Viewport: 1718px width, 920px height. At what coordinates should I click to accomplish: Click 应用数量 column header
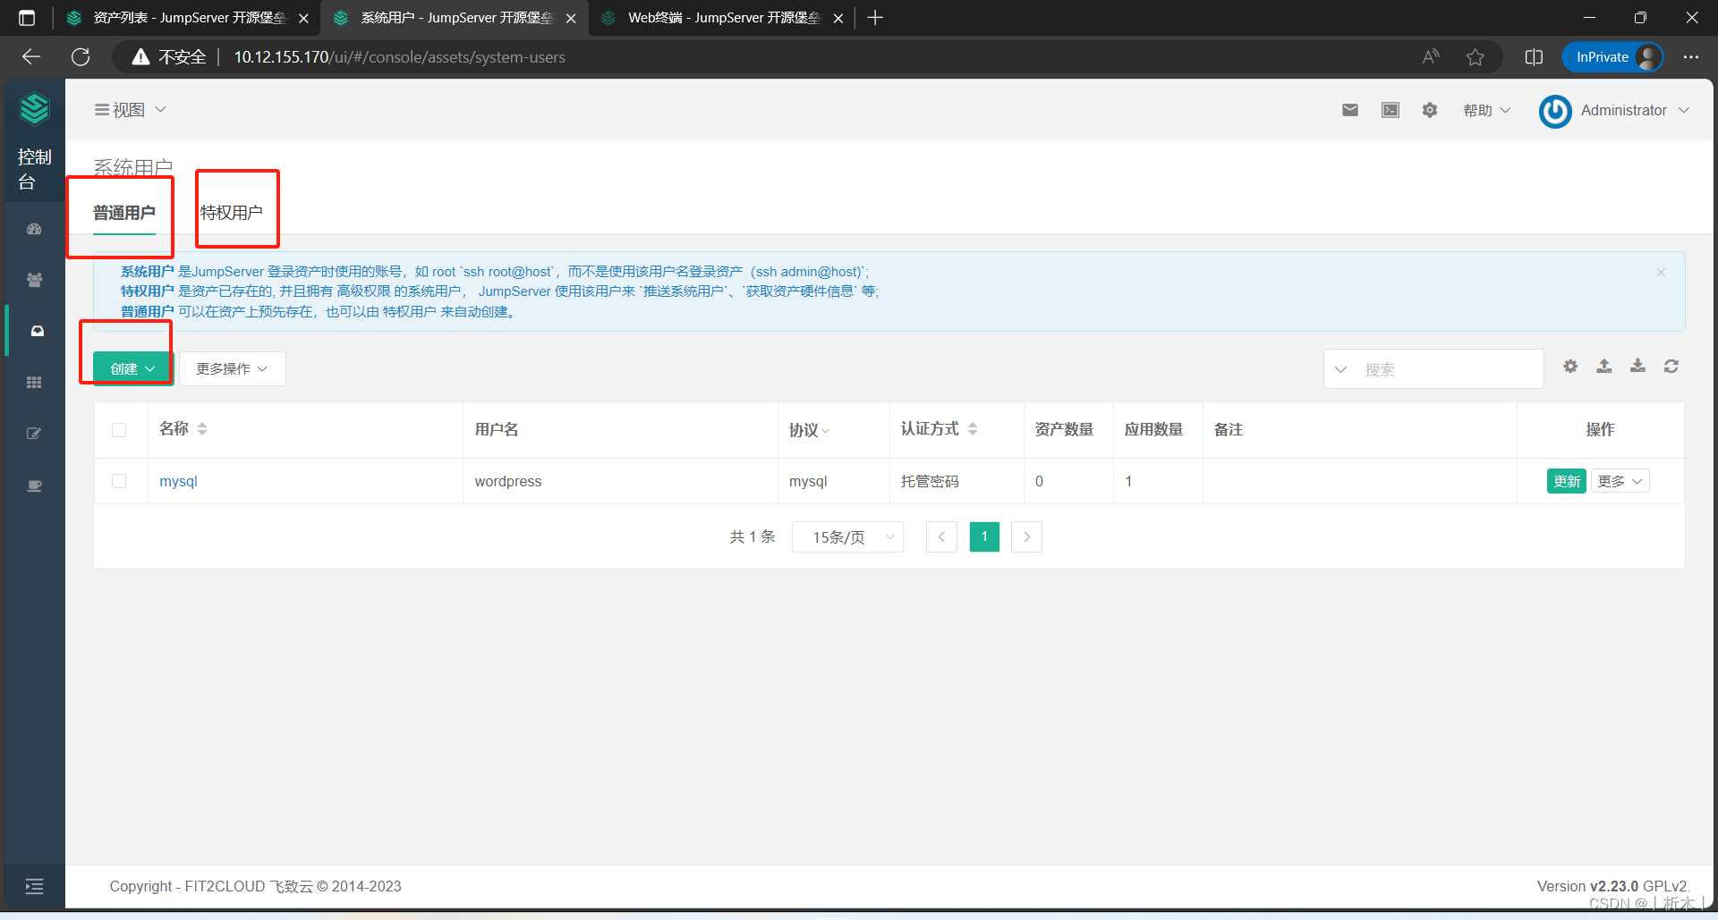click(x=1153, y=429)
